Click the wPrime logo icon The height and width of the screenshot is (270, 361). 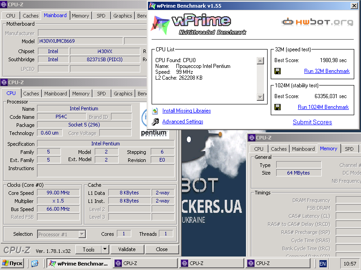(160, 25)
